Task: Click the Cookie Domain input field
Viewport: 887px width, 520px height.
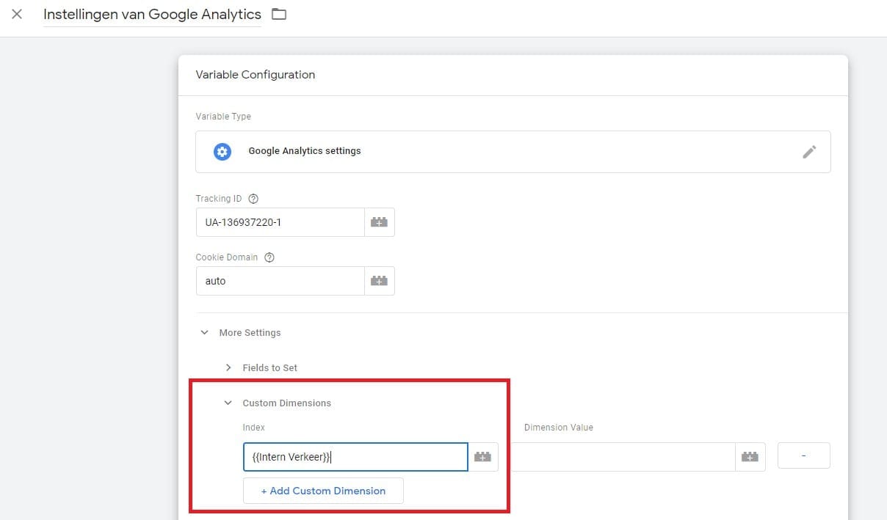Action: pyautogui.click(x=280, y=281)
